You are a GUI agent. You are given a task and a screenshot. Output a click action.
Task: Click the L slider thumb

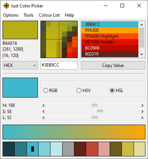pos(95,117)
